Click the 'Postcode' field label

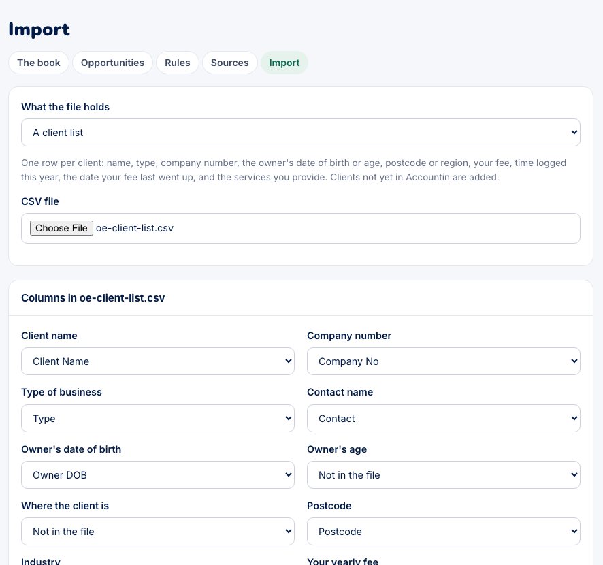[x=329, y=506]
